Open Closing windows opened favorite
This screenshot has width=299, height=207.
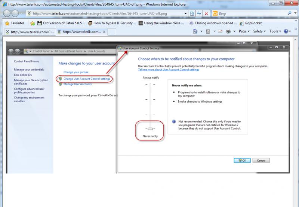point(213,23)
